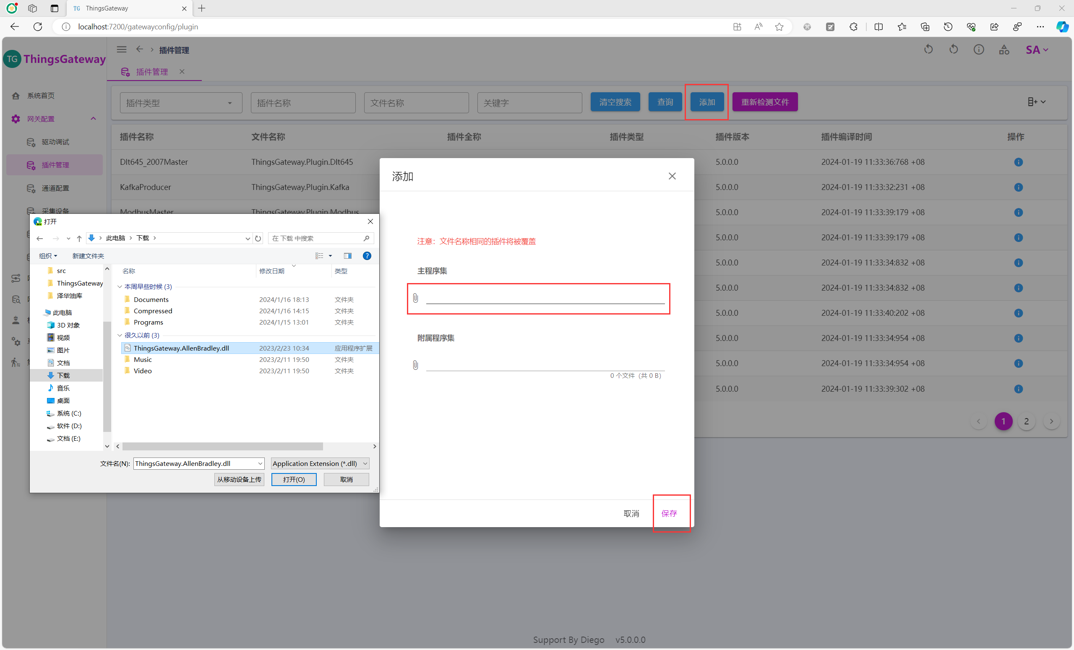The image size is (1074, 650).
Task: Select 桌面 in the navigation tree
Action: [x=63, y=401]
